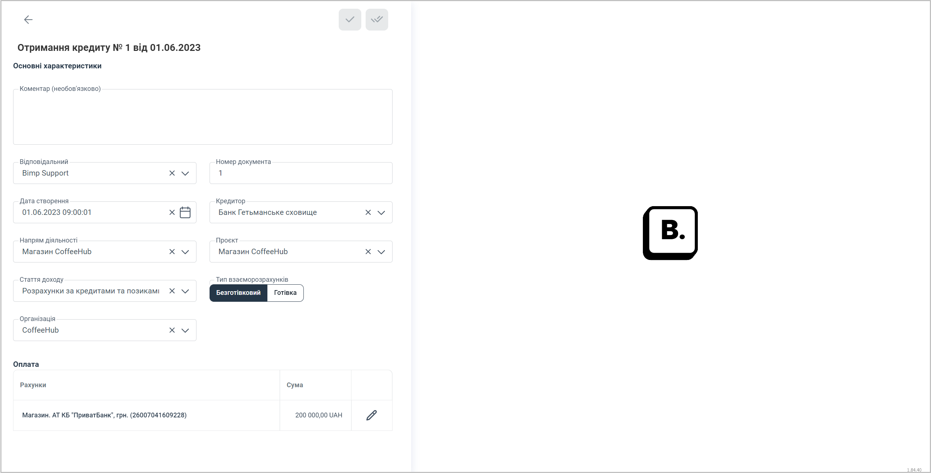Expand the Відповідальний dropdown

pos(185,173)
